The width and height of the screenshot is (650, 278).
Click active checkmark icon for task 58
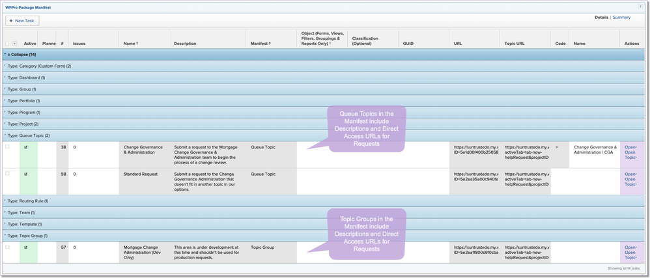coord(25,174)
